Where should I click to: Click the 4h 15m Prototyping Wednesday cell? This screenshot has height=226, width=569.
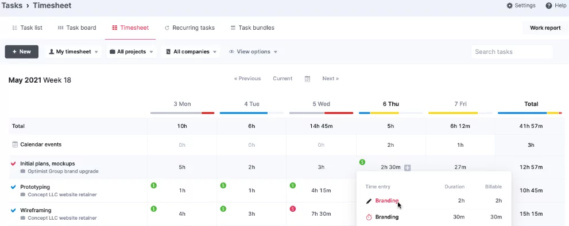click(x=321, y=190)
